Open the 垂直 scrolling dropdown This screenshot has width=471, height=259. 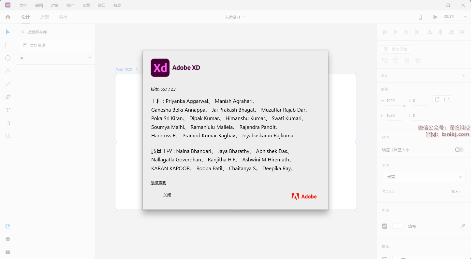(x=424, y=177)
